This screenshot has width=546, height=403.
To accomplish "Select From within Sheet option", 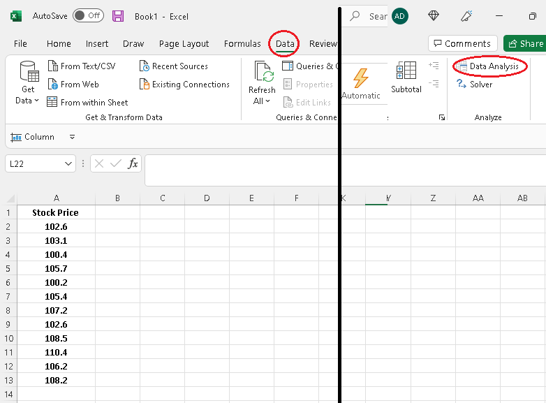I will (87, 103).
